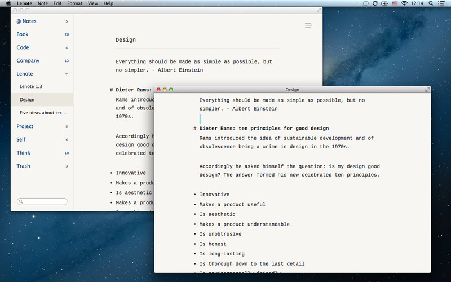Enter fullscreen in the Design window
Viewport: 451px width, 282px height.
click(x=427, y=90)
